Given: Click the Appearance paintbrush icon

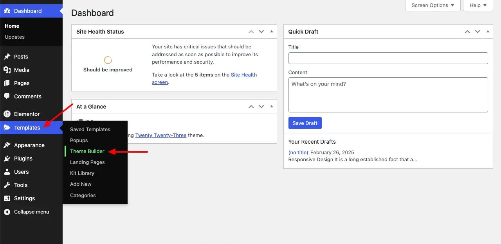Looking at the screenshot, I should (x=7, y=145).
